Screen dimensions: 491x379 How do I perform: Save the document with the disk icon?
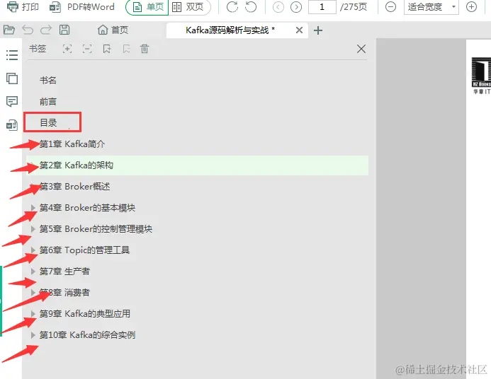[64, 30]
